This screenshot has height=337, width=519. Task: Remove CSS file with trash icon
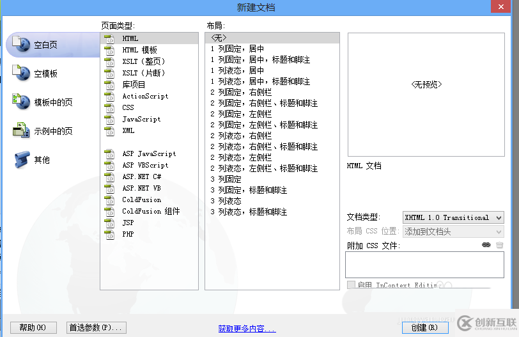pyautogui.click(x=499, y=245)
